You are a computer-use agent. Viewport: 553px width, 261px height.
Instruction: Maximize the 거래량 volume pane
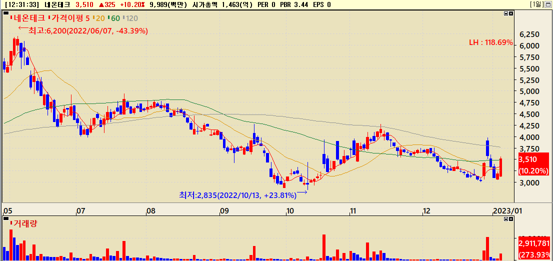(506, 219)
